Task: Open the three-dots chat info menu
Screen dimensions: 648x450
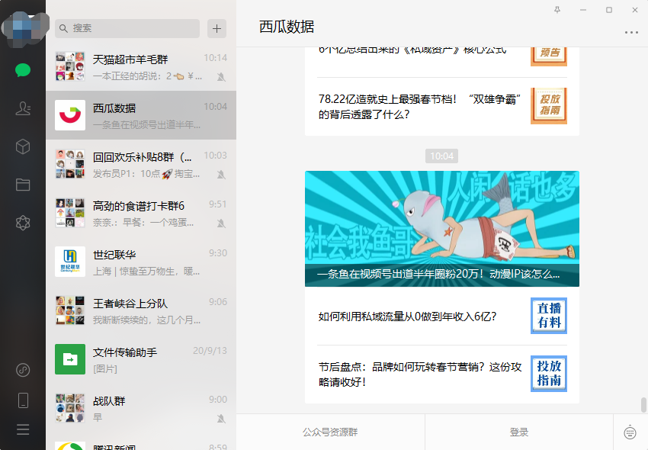Action: point(631,32)
